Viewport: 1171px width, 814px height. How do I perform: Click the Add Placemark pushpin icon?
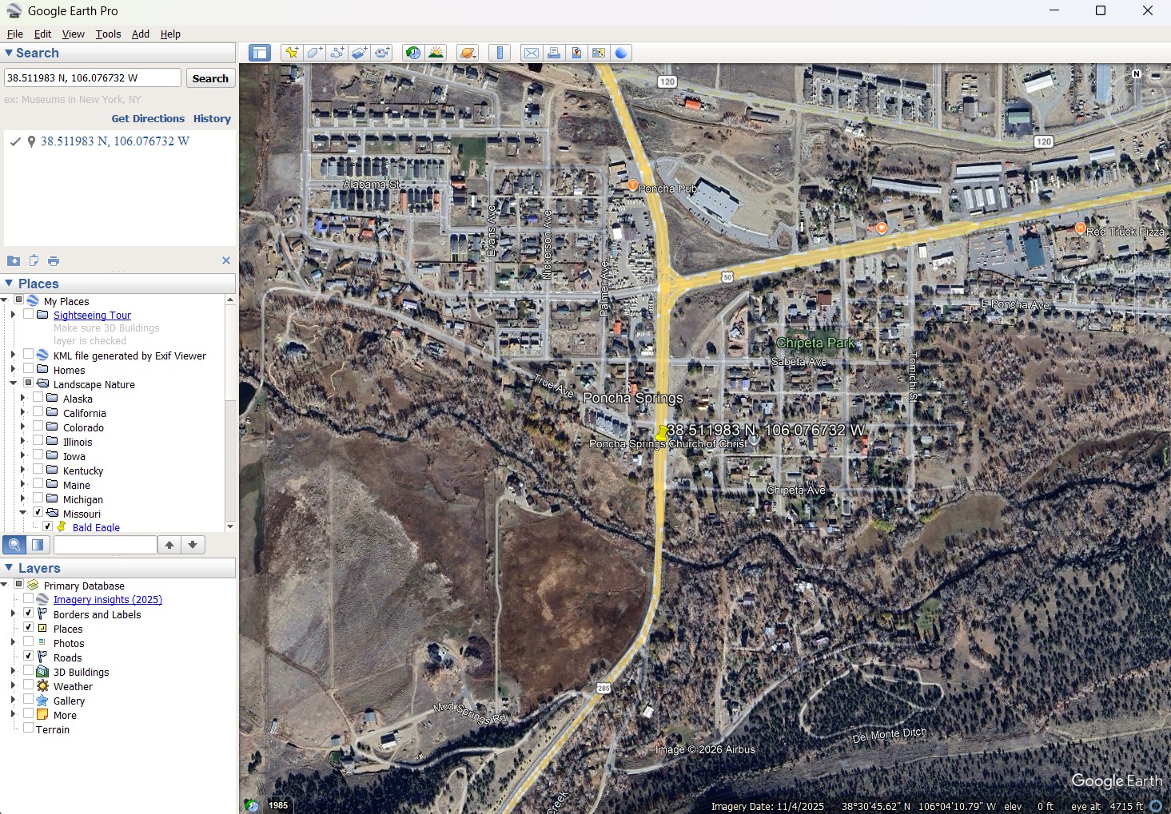(292, 53)
